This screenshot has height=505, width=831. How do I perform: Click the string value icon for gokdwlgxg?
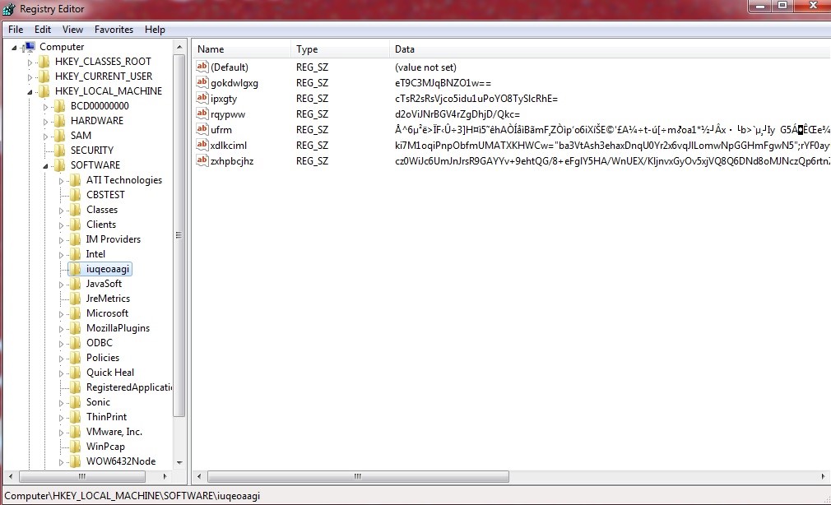click(202, 82)
